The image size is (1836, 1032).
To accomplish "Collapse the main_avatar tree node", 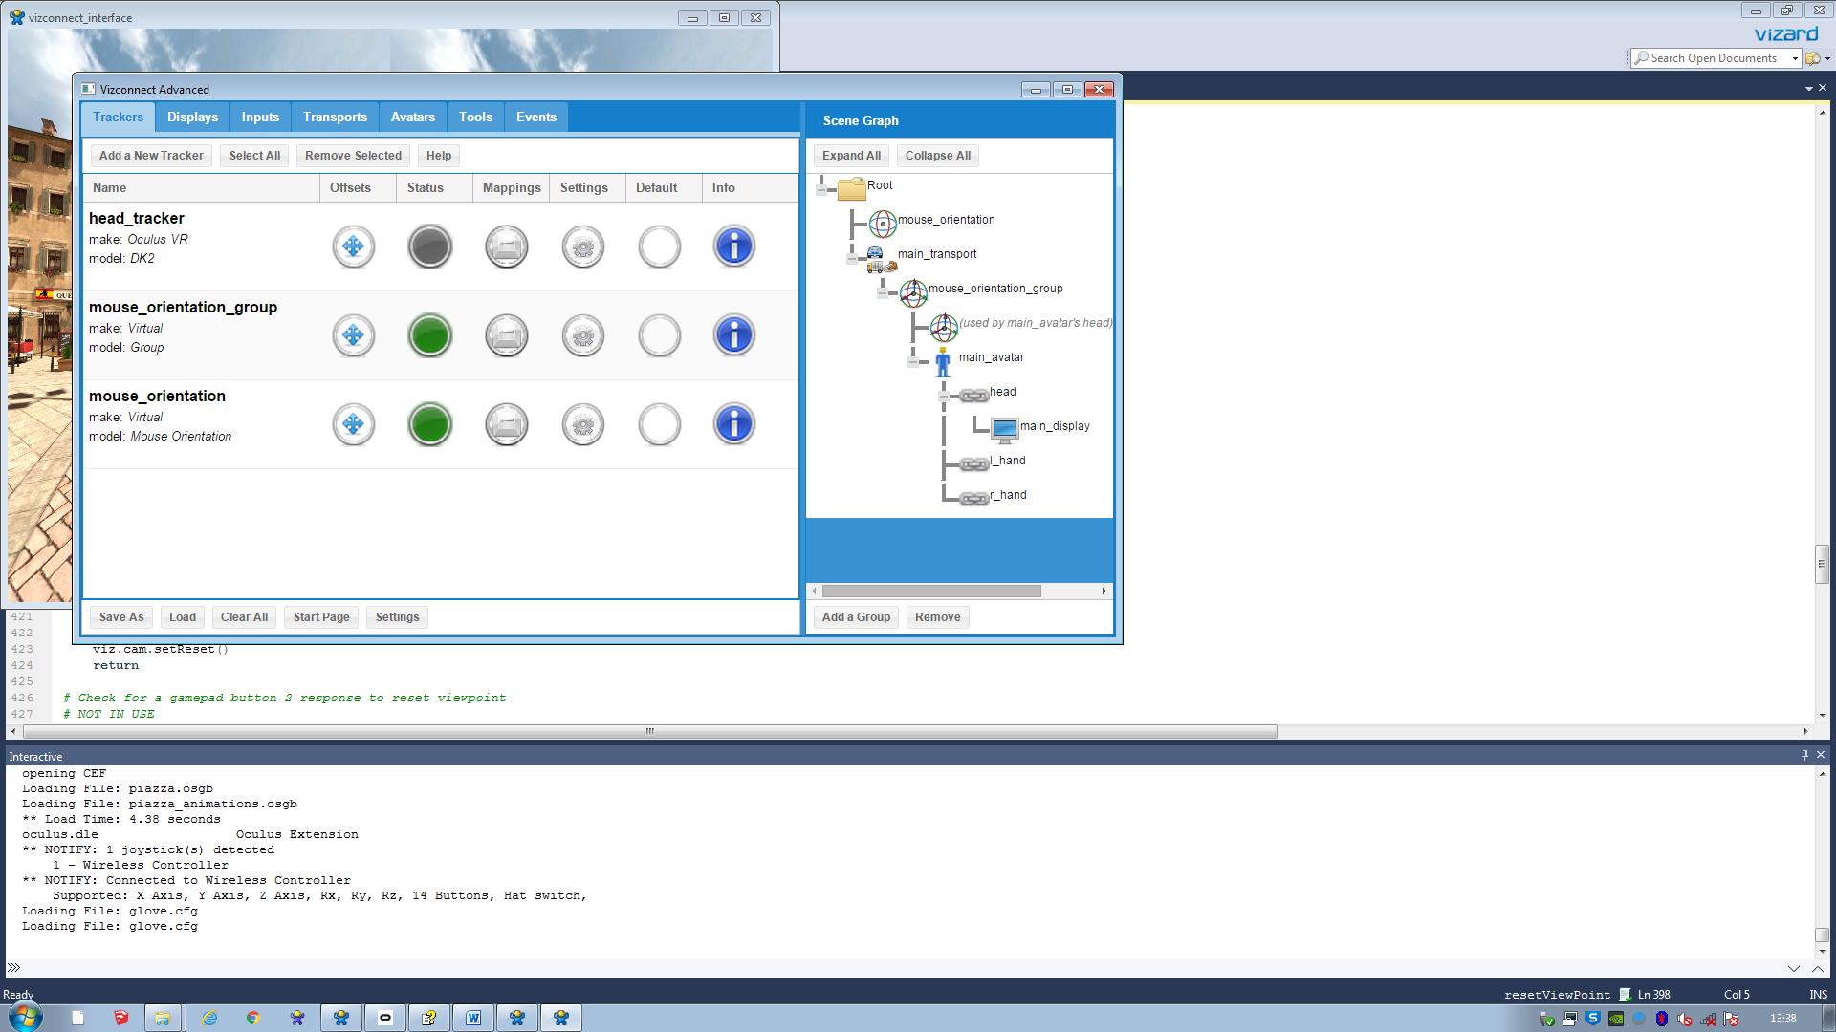I will pos(913,361).
